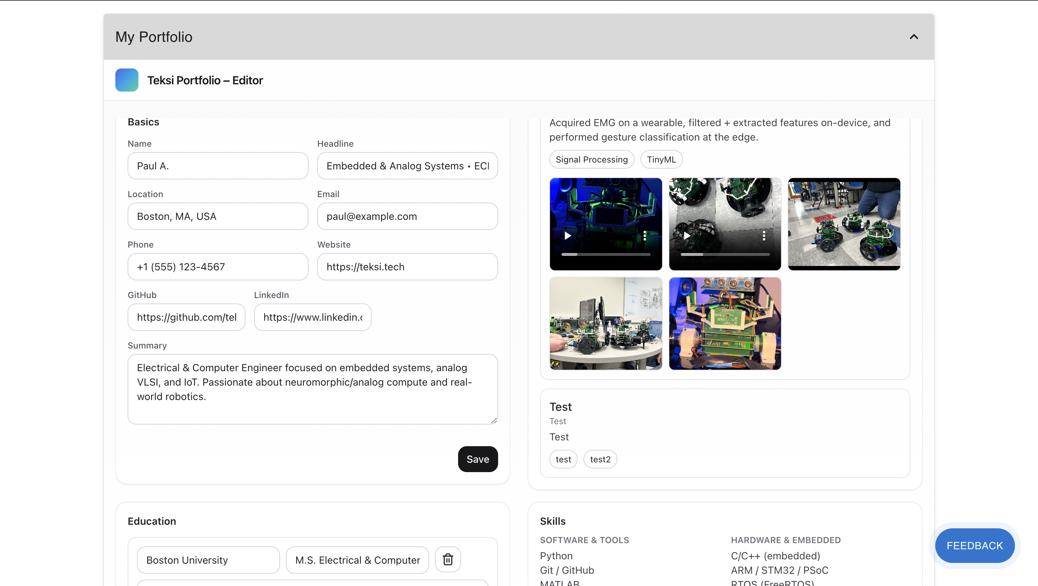Click the C/C++ (embedded) skill entry

coord(775,555)
